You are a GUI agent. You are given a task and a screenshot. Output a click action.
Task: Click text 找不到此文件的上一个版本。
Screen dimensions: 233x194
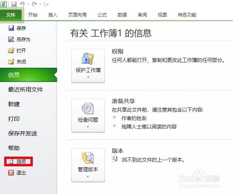click(153, 160)
